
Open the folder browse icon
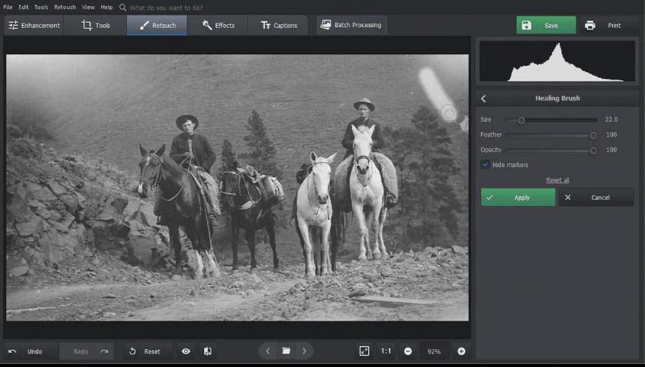[x=286, y=351]
